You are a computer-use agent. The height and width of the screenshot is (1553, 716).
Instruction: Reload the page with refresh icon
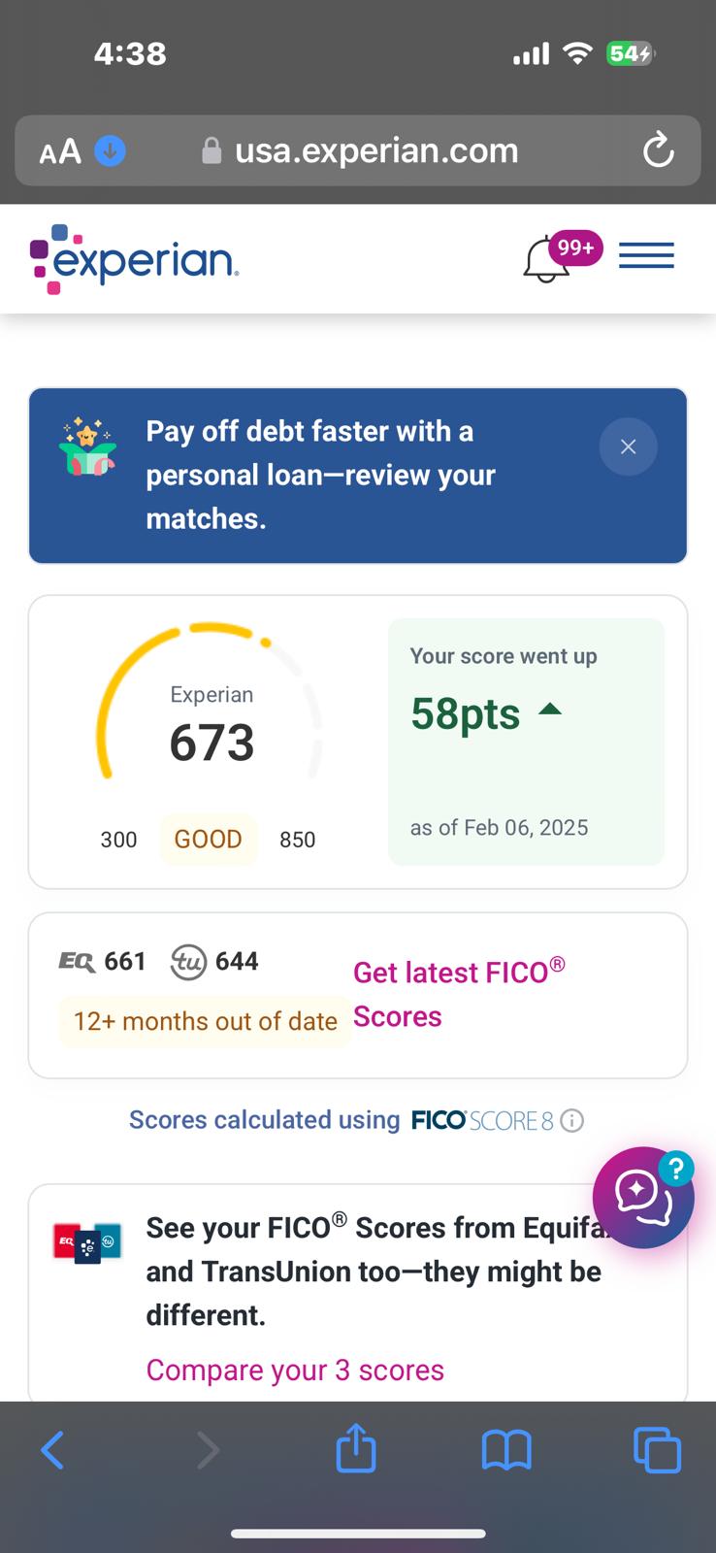coord(658,150)
